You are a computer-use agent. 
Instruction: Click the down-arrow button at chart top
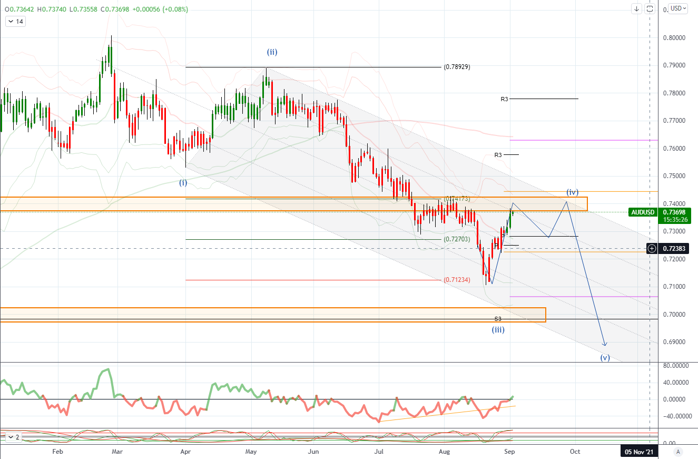tap(637, 8)
